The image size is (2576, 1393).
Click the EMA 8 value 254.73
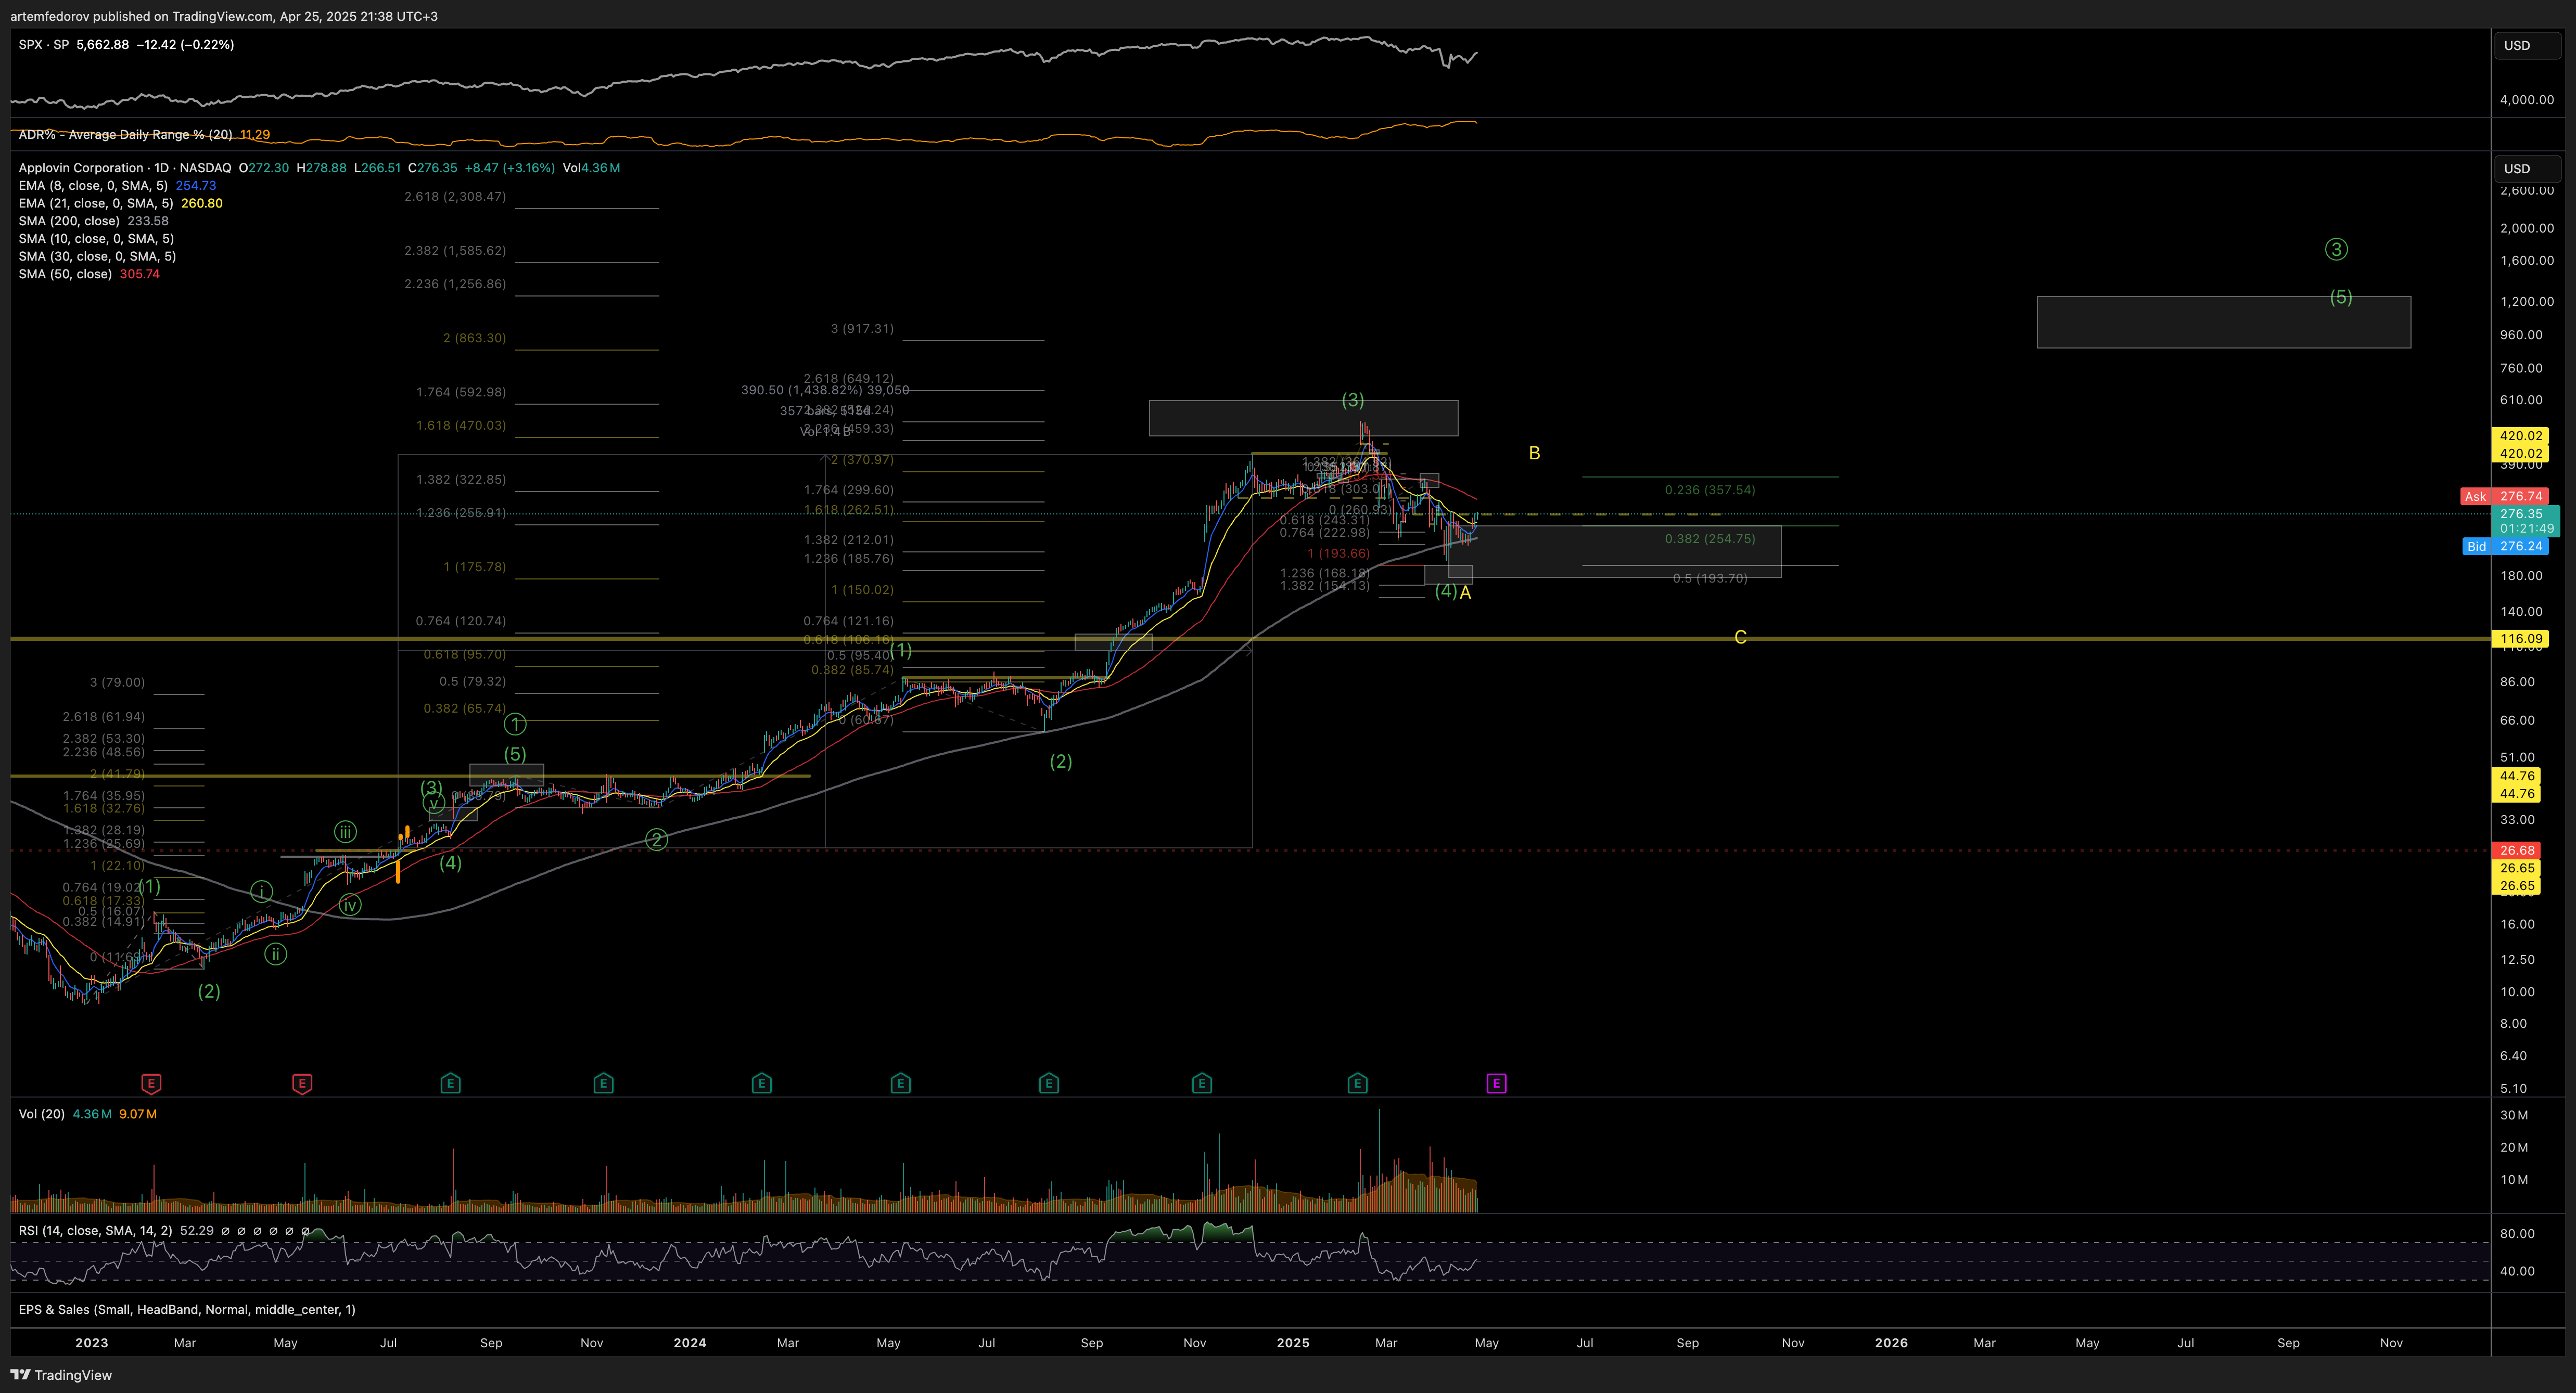coord(196,186)
